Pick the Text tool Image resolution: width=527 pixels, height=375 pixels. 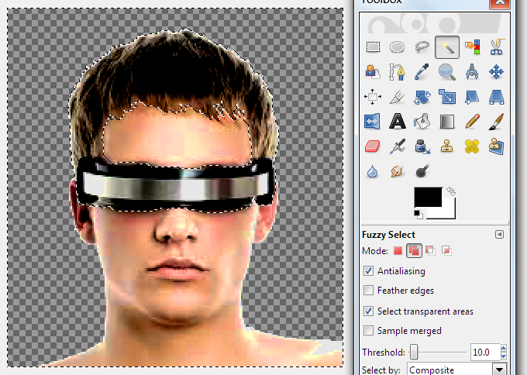[397, 121]
